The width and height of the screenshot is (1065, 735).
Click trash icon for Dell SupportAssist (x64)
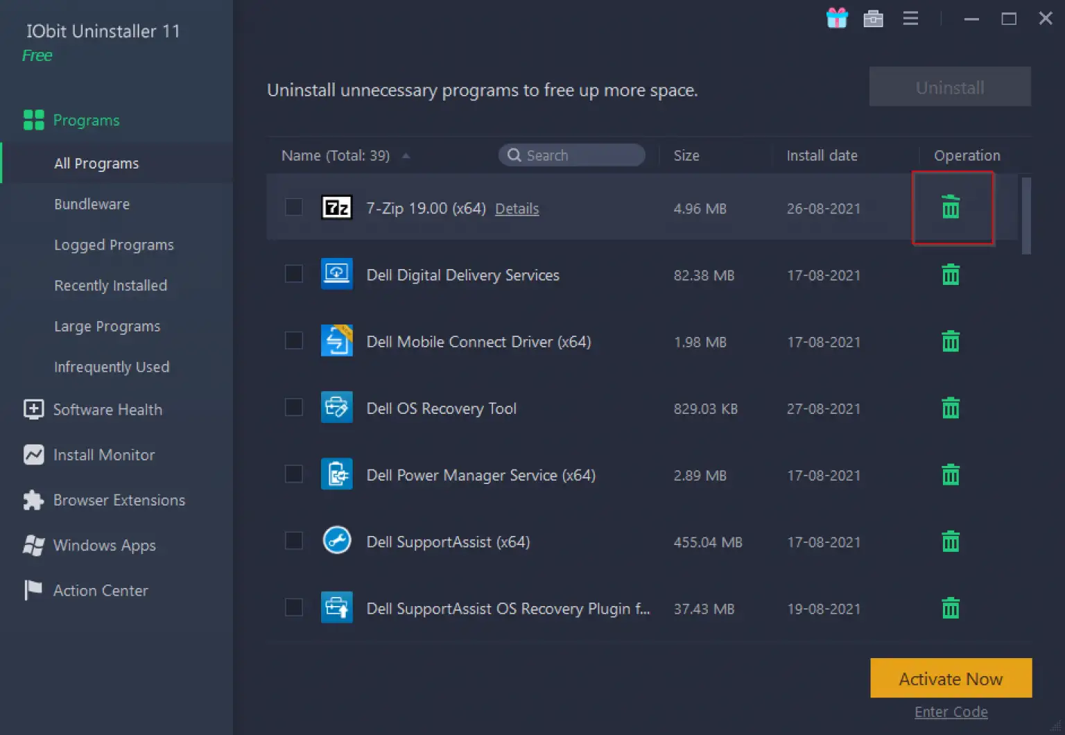point(951,541)
